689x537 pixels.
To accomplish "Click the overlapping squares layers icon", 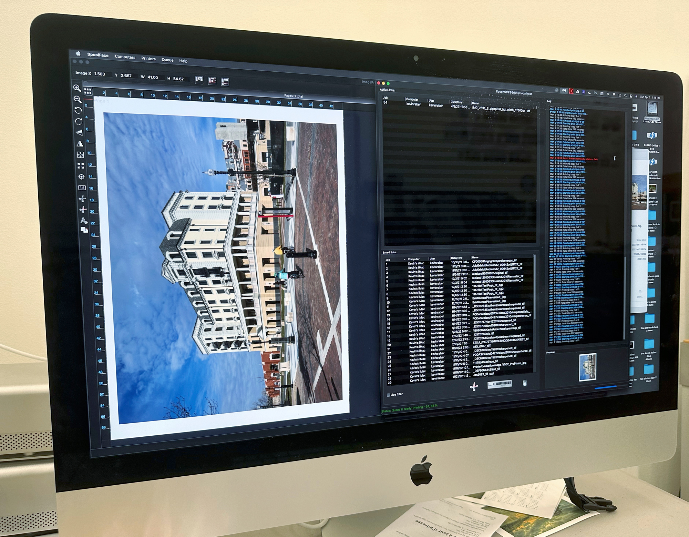I will click(84, 230).
